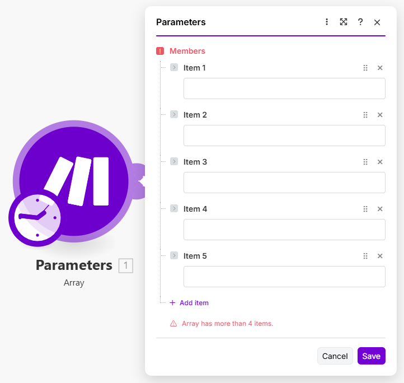Screen dimensions: 404x383
Task: Expand the Parameters panel to fullscreen
Action: pyautogui.click(x=344, y=22)
